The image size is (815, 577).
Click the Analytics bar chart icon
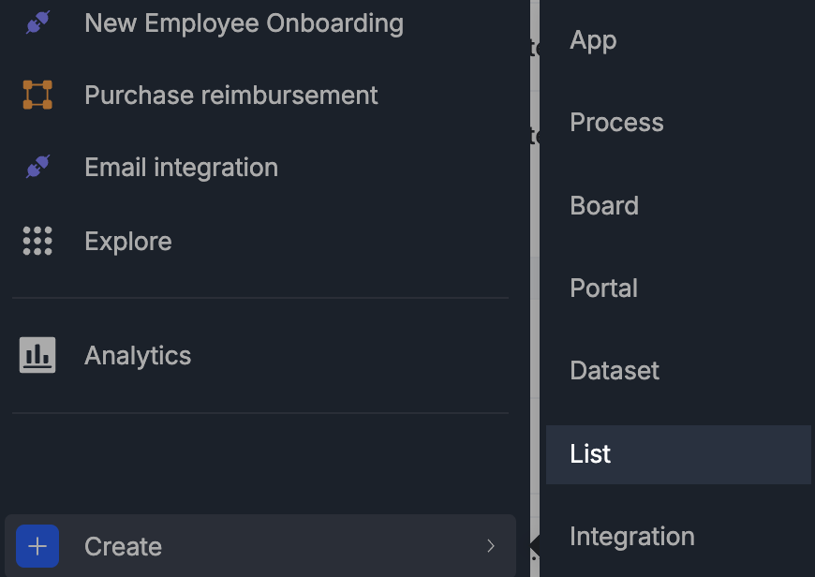pos(37,356)
